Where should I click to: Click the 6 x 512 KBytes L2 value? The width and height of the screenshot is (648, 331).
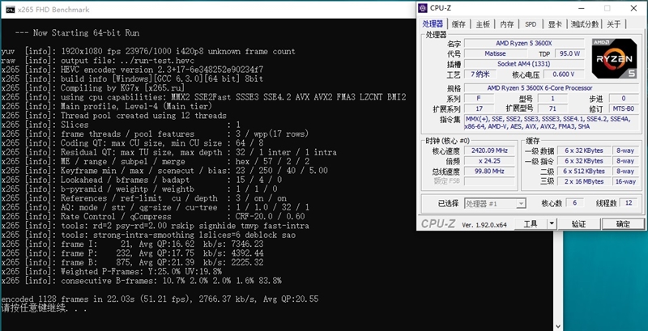tap(583, 172)
